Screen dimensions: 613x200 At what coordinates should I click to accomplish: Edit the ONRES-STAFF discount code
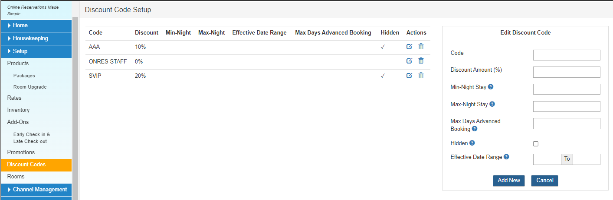point(409,61)
